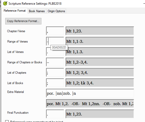Enable referenced verse segments must be in text
This screenshot has width=145, height=122.
[7, 121]
